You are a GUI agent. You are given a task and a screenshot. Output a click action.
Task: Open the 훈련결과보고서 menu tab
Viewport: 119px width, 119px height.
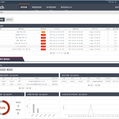point(66,7)
